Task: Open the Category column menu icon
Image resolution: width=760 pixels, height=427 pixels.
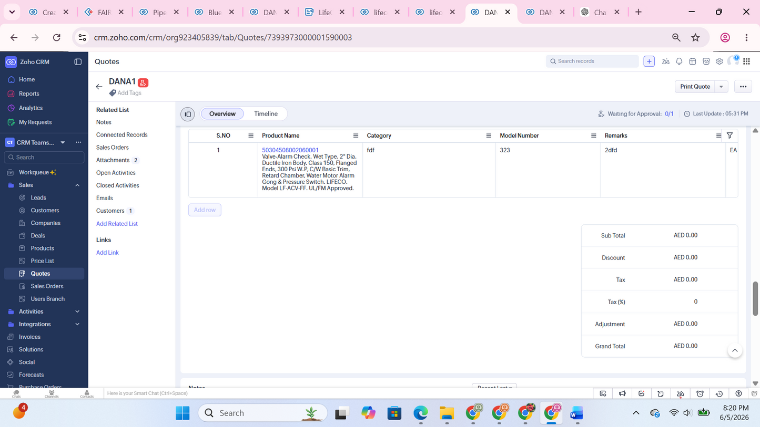Action: [489, 136]
